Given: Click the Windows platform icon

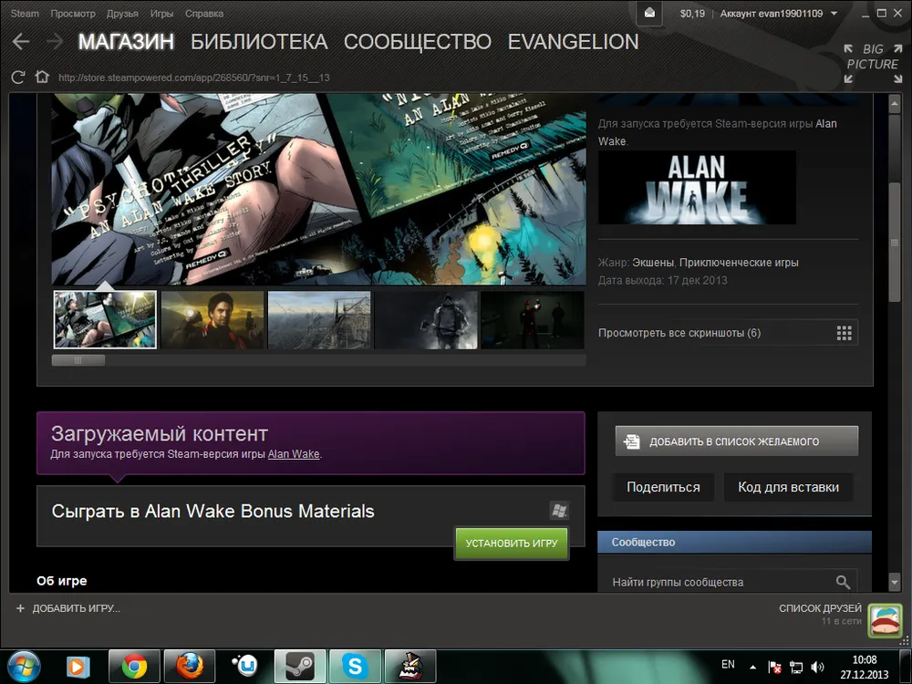Looking at the screenshot, I should 559,511.
